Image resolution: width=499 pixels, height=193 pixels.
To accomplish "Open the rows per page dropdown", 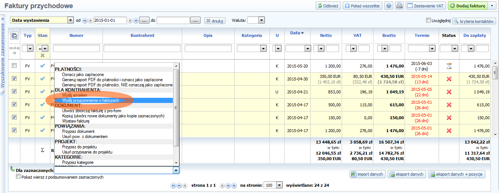I will [x=279, y=185].
